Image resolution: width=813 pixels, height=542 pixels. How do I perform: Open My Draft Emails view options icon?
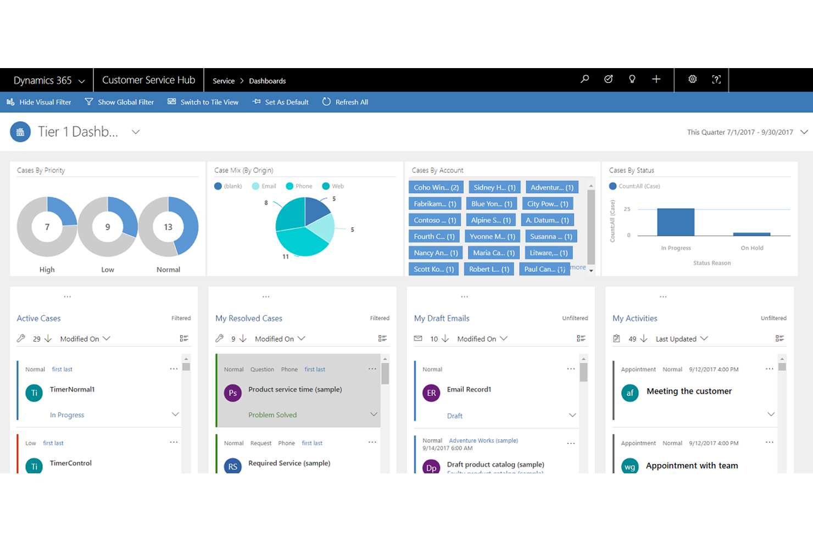point(581,339)
